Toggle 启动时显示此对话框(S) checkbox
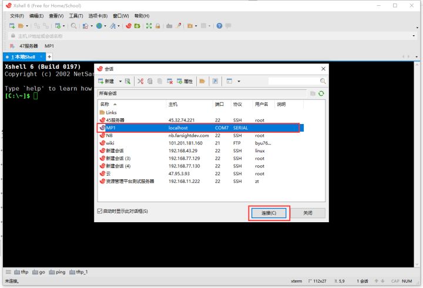 (x=100, y=211)
